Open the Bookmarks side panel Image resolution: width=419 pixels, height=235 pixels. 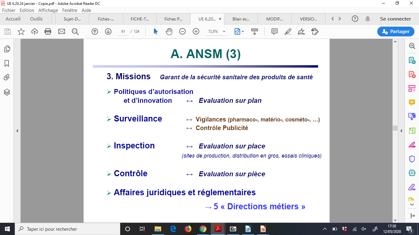(x=7, y=63)
